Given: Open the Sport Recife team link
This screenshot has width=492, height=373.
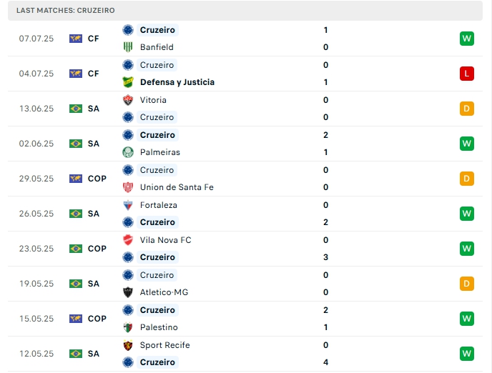Looking at the screenshot, I should (x=165, y=345).
